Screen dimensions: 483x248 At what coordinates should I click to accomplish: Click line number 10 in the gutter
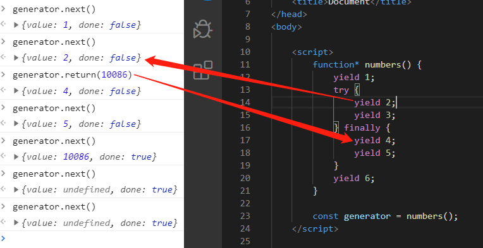pos(245,52)
